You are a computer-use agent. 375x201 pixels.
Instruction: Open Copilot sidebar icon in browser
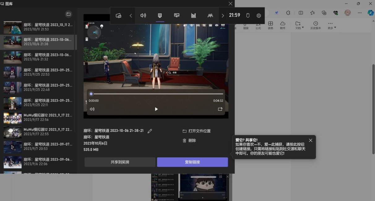370,13
